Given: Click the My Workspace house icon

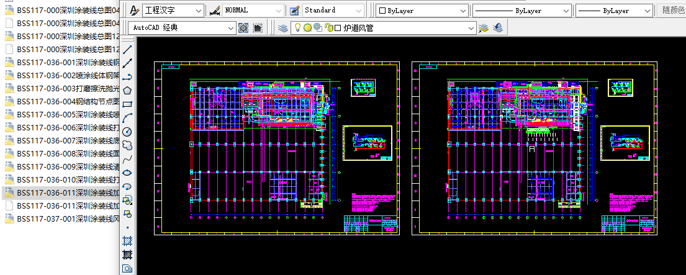Looking at the screenshot, I should (x=258, y=28).
